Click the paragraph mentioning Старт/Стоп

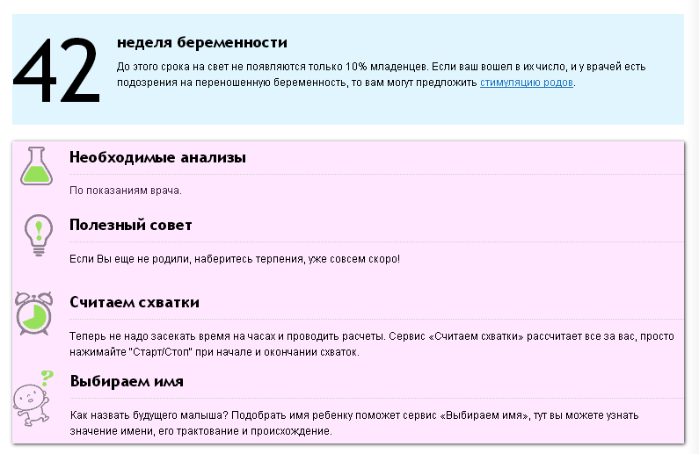click(372, 344)
